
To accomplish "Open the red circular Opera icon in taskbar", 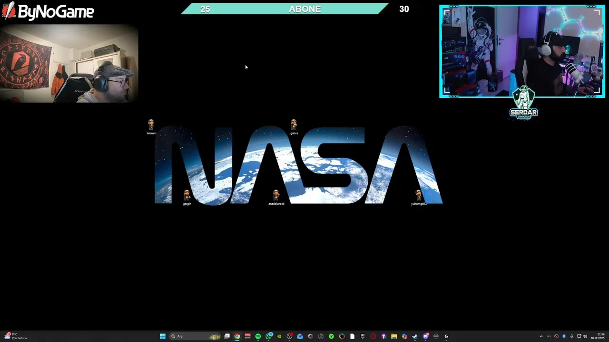I will point(373,336).
